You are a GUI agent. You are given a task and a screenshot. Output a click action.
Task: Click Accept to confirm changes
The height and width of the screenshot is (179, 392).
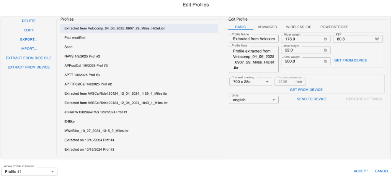(x=361, y=171)
